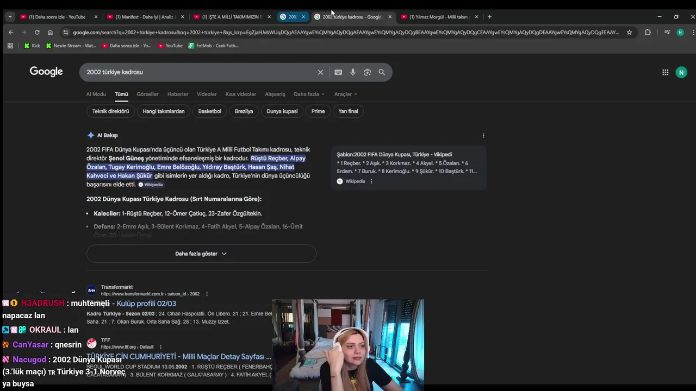This screenshot has height=391, width=696.
Task: Open the apps grid in bookmarks bar
Action: pos(10,46)
